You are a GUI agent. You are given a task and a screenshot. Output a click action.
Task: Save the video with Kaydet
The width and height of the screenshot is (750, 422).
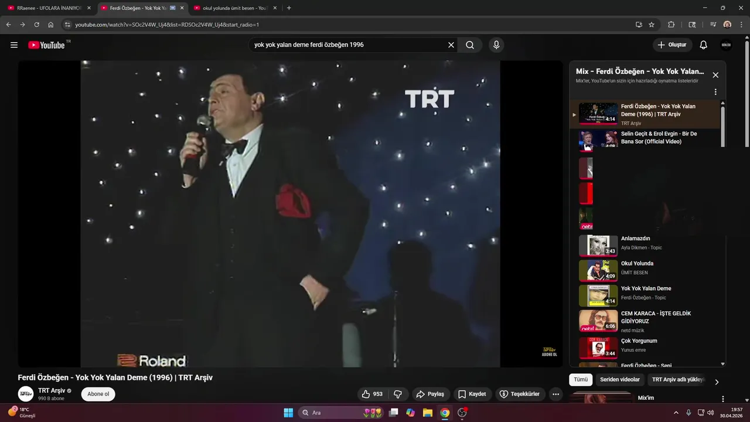[x=472, y=394]
